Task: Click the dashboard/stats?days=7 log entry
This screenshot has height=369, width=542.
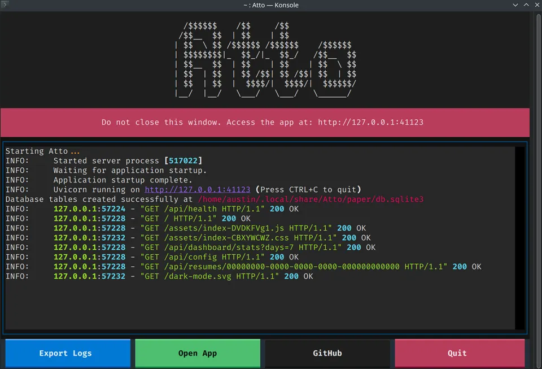Action: (x=190, y=248)
